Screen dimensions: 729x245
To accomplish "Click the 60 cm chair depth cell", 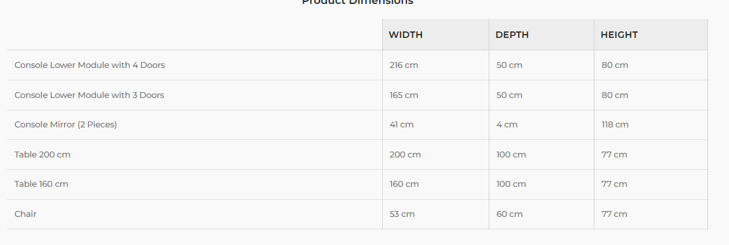I will [x=542, y=214].
